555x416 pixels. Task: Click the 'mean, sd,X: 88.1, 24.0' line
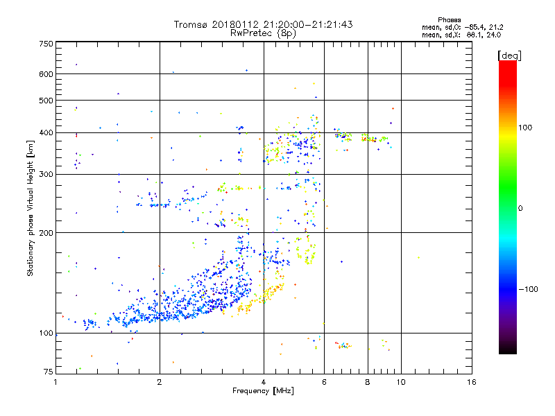coord(461,35)
